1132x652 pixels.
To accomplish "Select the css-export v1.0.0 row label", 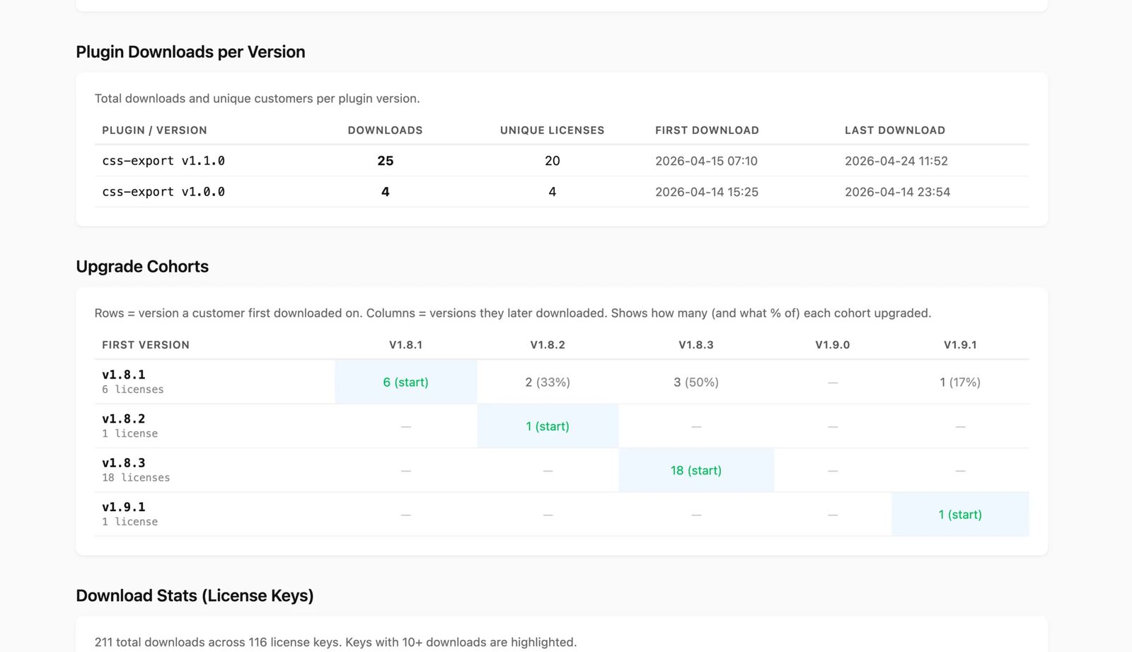I will click(x=163, y=192).
